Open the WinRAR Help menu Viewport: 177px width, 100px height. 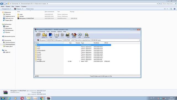[x=64, y=31]
